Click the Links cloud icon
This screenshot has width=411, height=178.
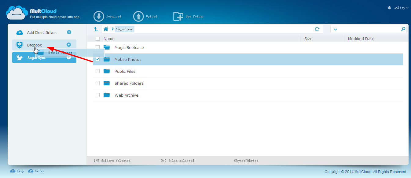31,171
